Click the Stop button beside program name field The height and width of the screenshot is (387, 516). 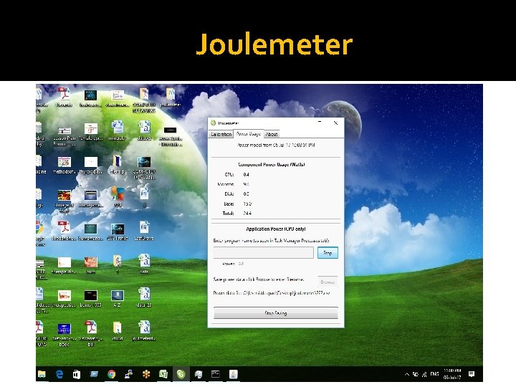(328, 253)
